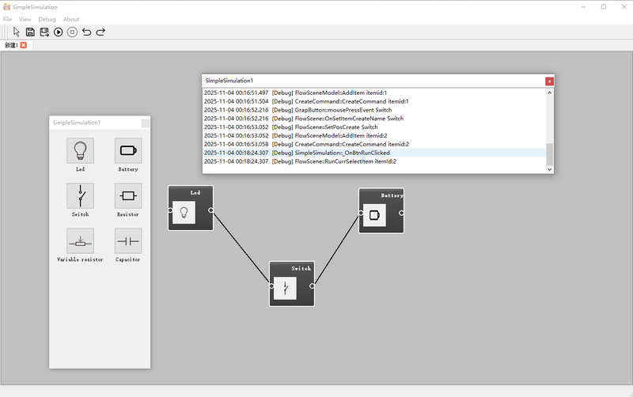Select the Capacitor component

pyautogui.click(x=127, y=240)
